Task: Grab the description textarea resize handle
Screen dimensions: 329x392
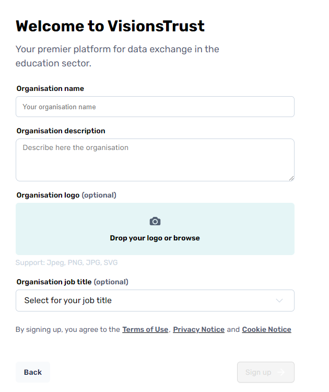Action: click(291, 178)
